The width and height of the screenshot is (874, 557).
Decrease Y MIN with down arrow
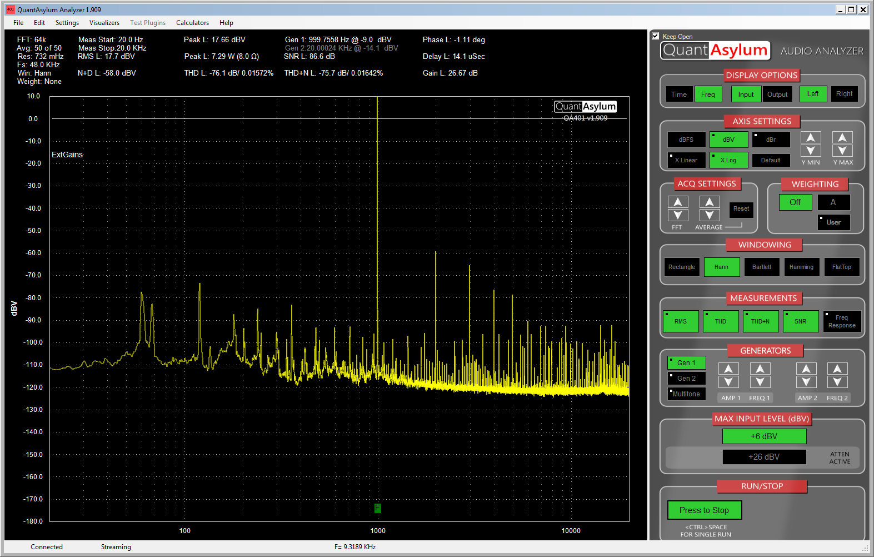point(811,151)
